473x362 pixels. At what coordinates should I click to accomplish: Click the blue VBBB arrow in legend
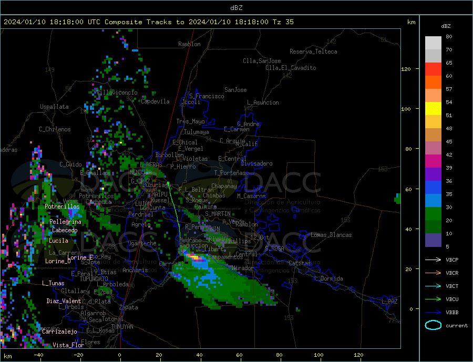[434, 312]
